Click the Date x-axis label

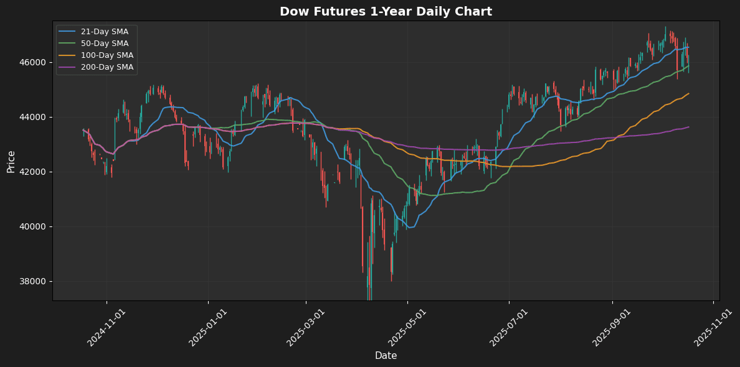coord(386,356)
